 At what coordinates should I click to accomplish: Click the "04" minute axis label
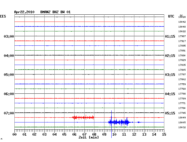(54, 135)
